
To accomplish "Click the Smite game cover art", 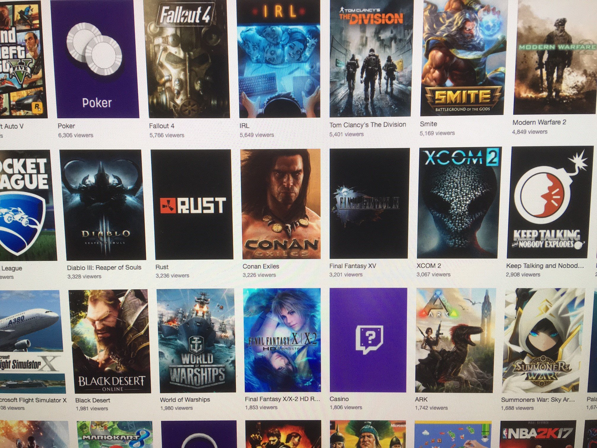I will [x=463, y=58].
